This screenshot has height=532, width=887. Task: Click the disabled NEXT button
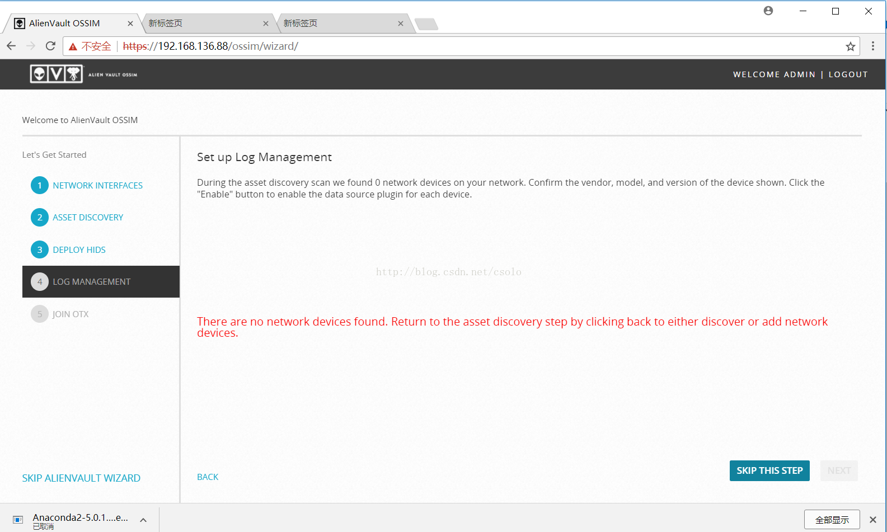839,470
